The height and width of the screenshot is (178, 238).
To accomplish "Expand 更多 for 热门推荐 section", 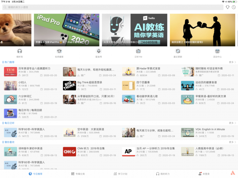I will (x=232, y=62).
